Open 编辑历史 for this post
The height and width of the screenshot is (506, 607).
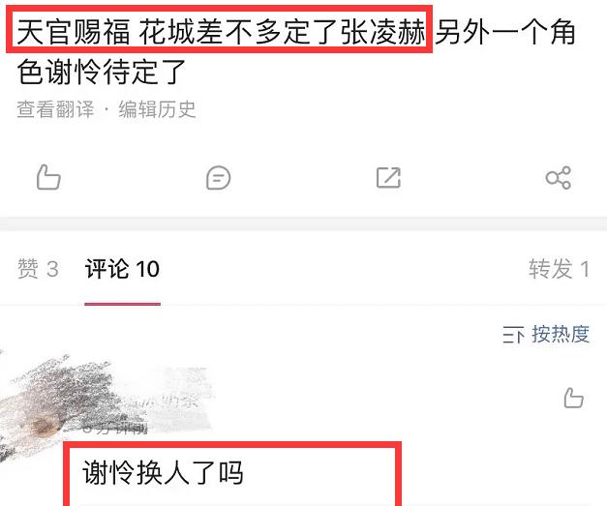point(157,109)
